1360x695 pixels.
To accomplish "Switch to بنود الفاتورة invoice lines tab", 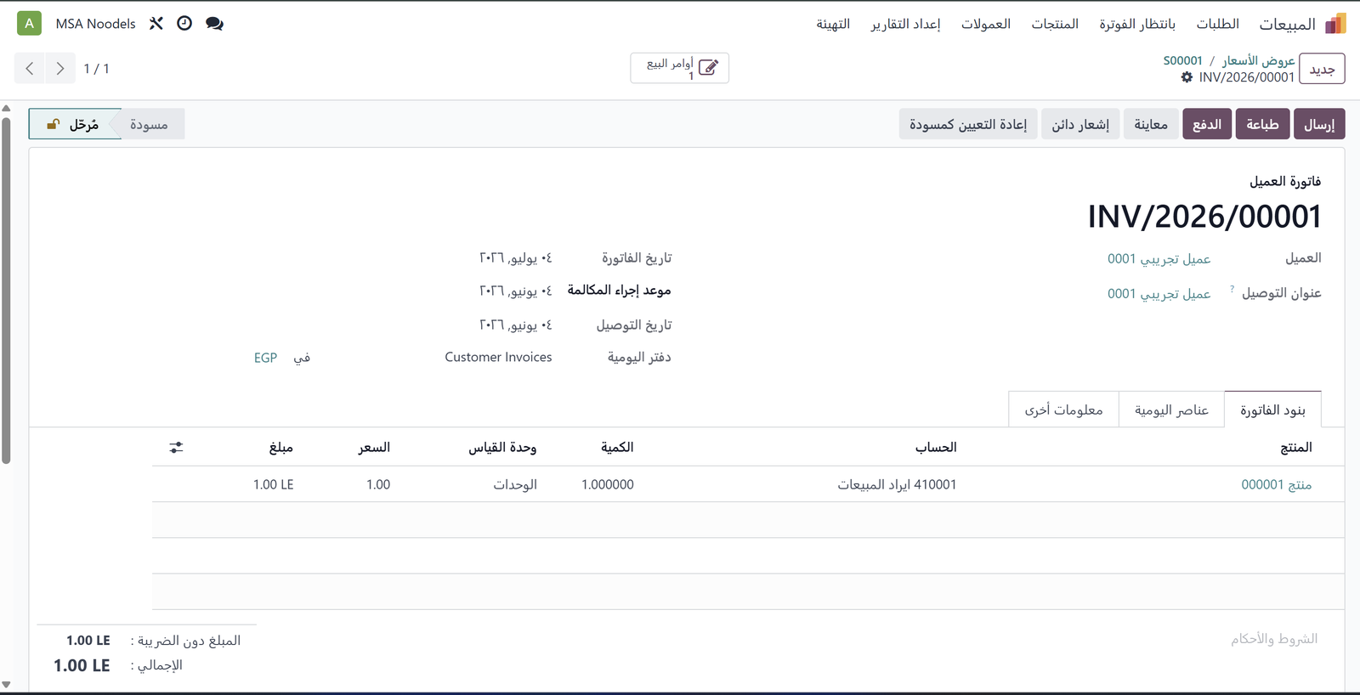I will [1272, 410].
